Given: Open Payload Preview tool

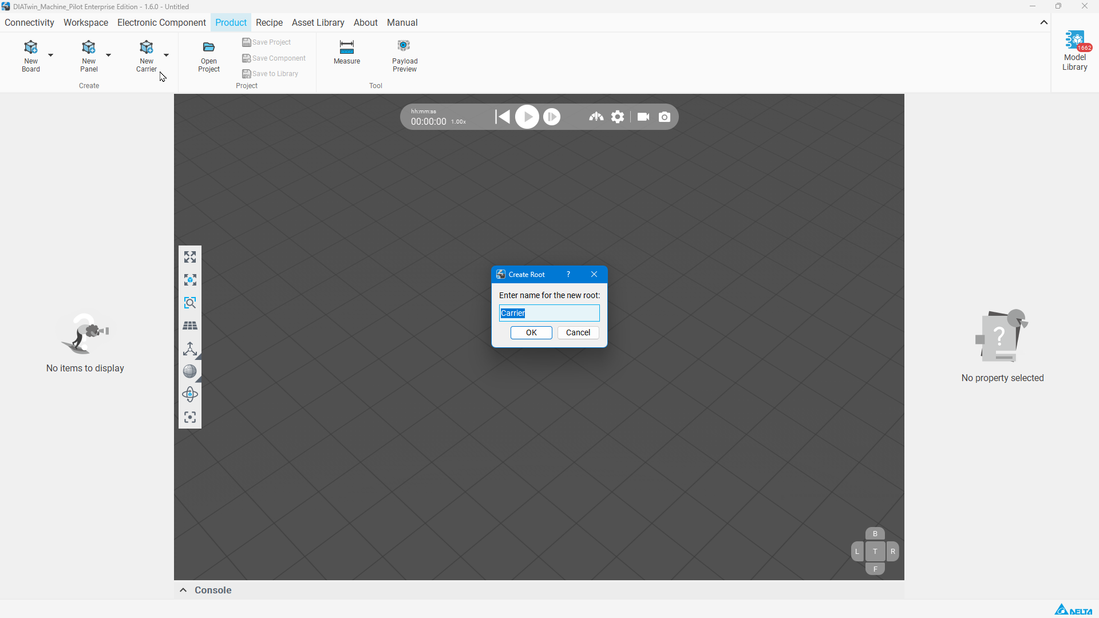Looking at the screenshot, I should (405, 56).
